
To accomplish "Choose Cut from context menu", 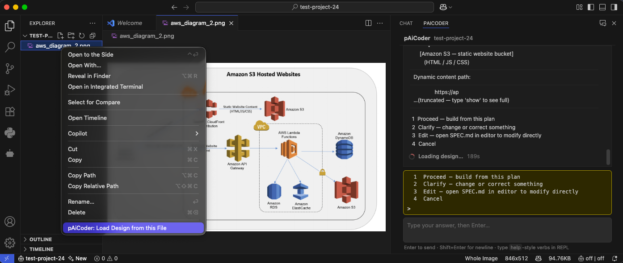I will 133,149.
